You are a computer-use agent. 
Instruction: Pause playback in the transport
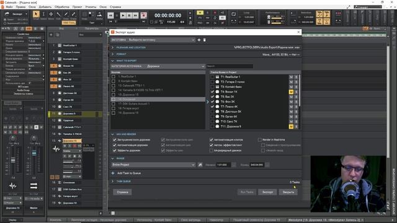tap(129, 15)
